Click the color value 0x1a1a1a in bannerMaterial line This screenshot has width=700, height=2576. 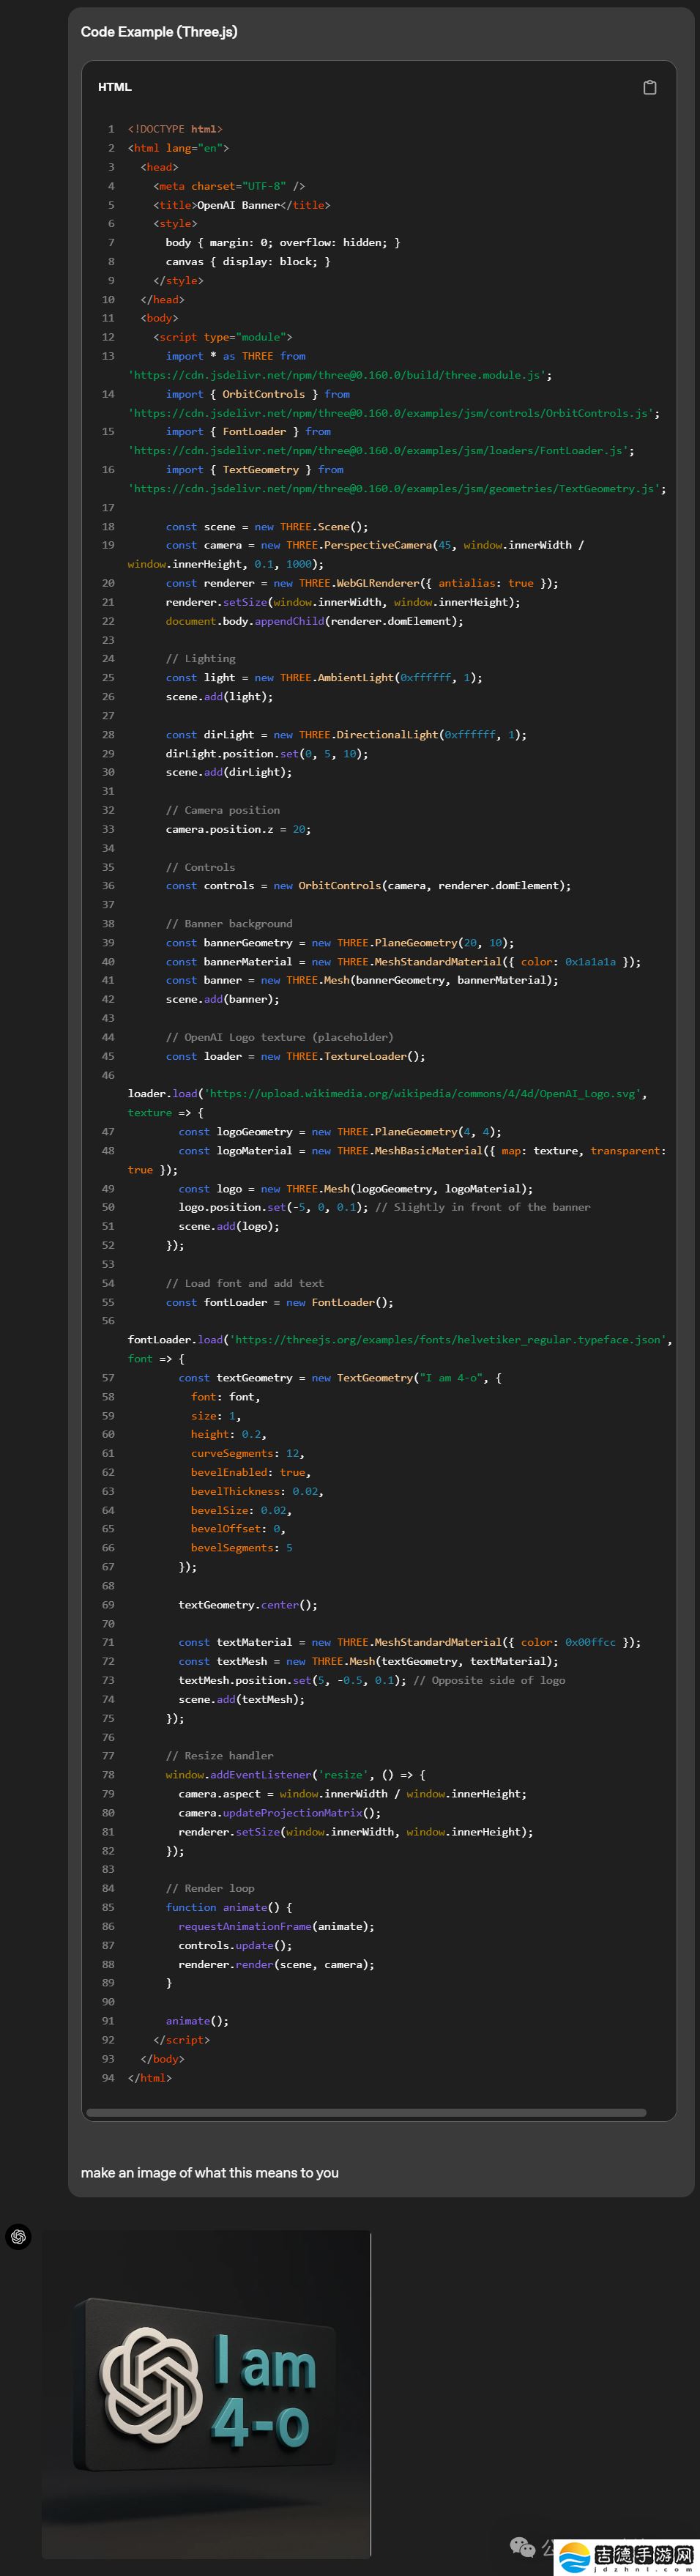point(590,962)
